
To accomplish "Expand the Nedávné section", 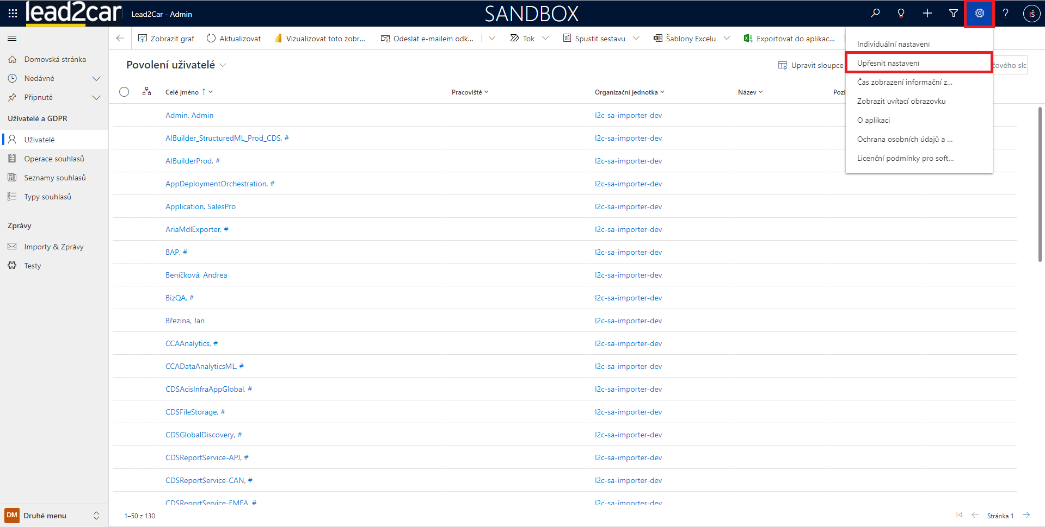I will coord(96,79).
